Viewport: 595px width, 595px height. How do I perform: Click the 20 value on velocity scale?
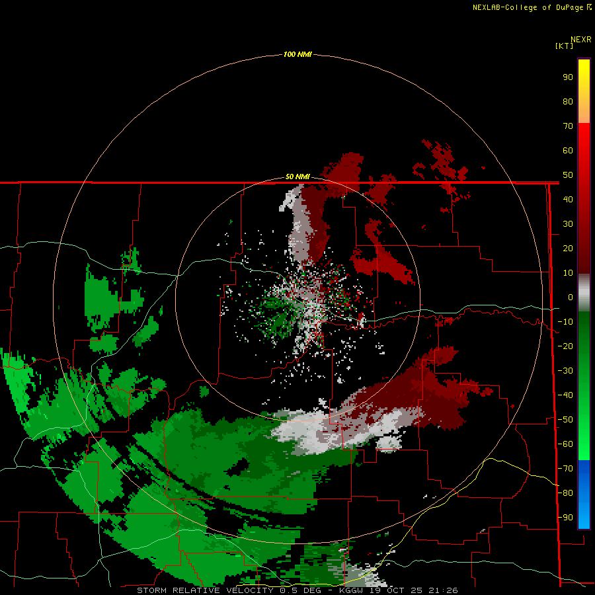568,248
